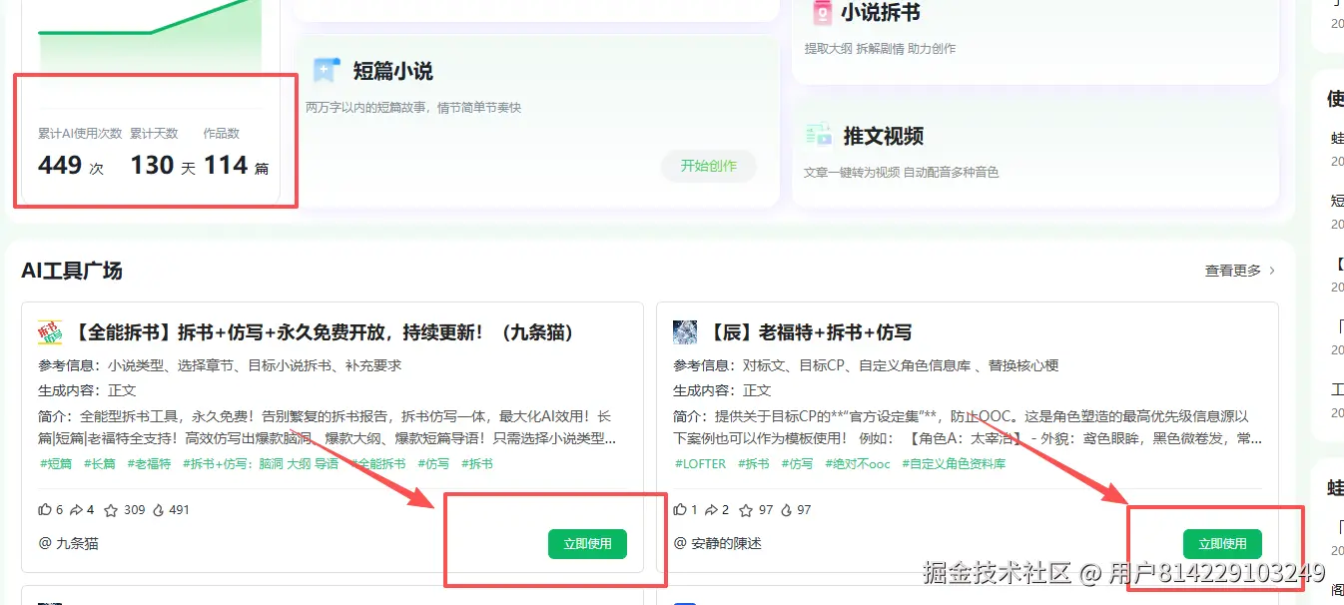Click the 推文视频 green icon
The image size is (1344, 605).
point(819,135)
